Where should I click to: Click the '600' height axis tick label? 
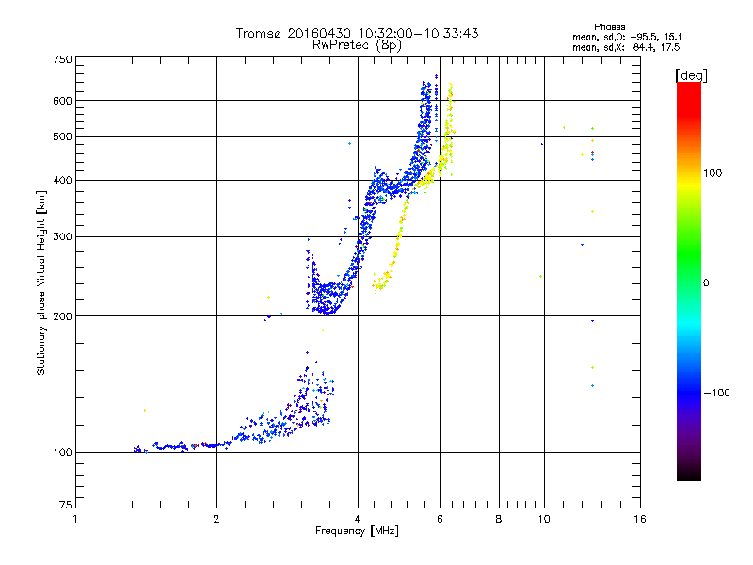point(62,101)
